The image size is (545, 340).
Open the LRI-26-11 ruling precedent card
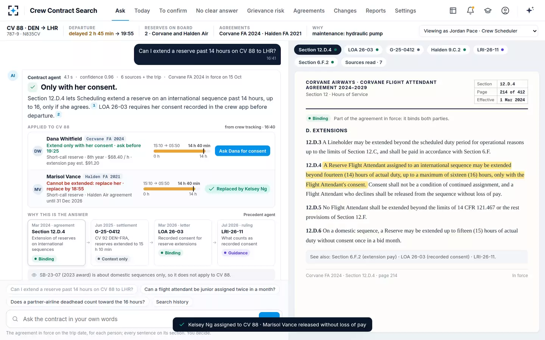(x=246, y=243)
